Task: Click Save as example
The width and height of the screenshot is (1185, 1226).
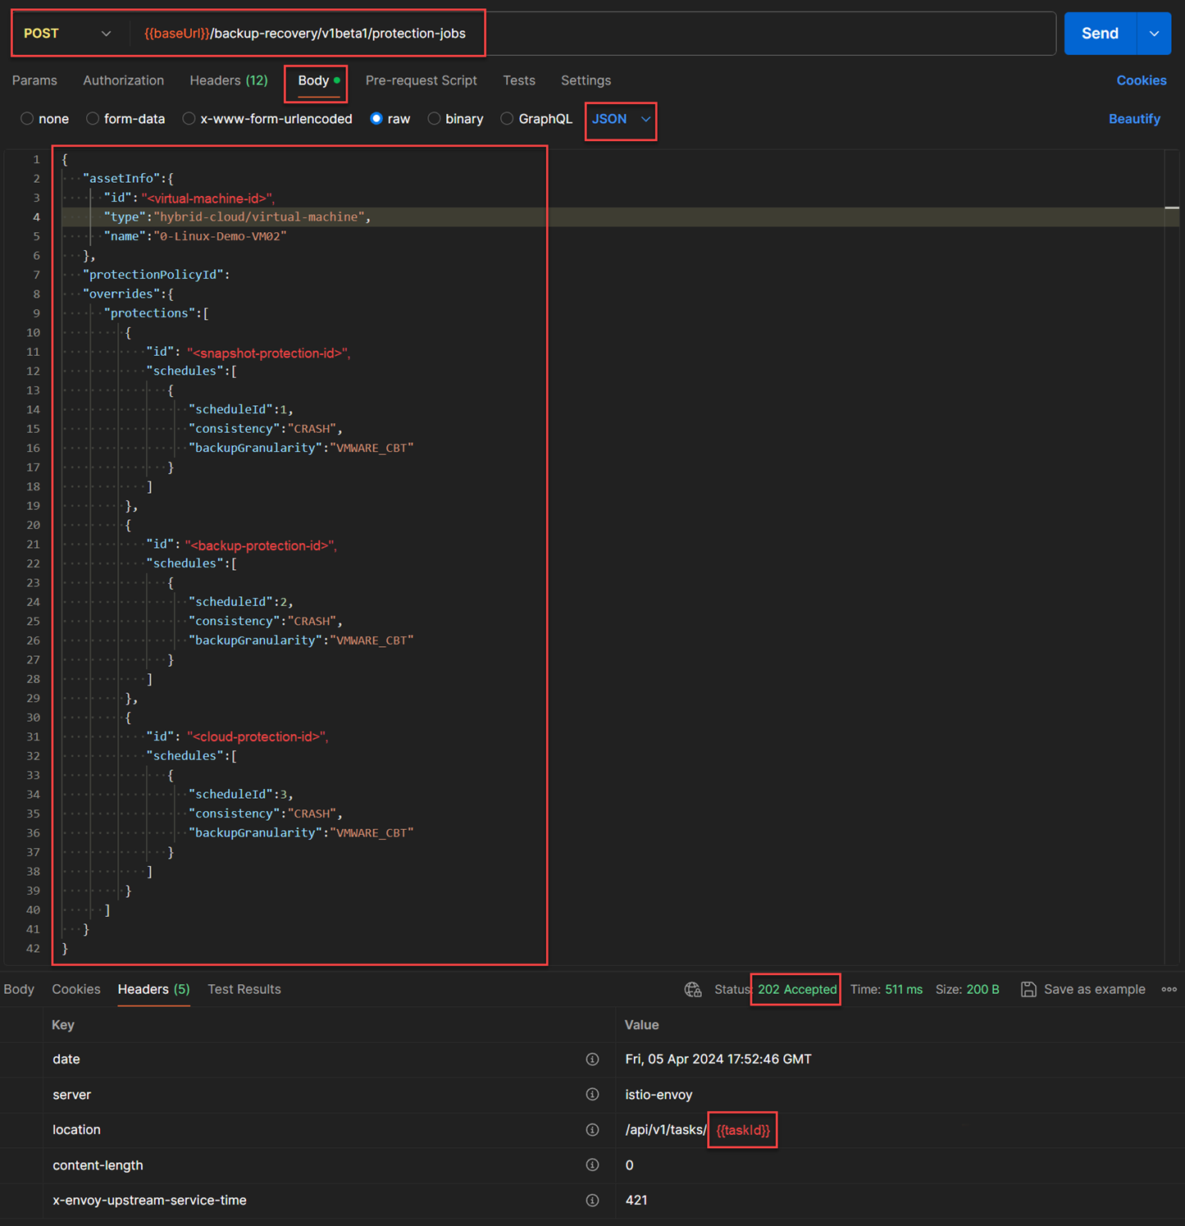Action: coord(1094,990)
